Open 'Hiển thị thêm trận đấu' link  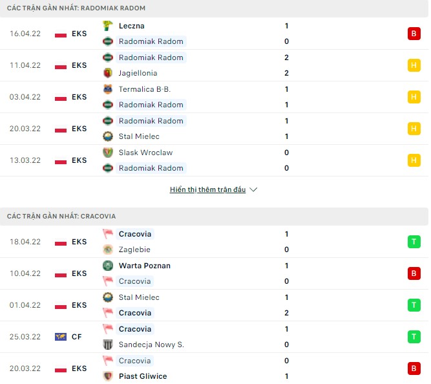point(207,189)
